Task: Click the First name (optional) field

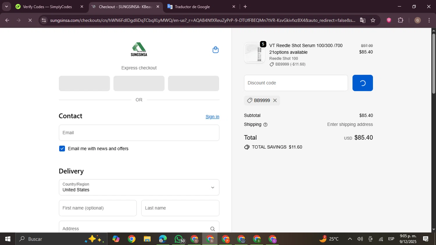Action: coord(98,208)
